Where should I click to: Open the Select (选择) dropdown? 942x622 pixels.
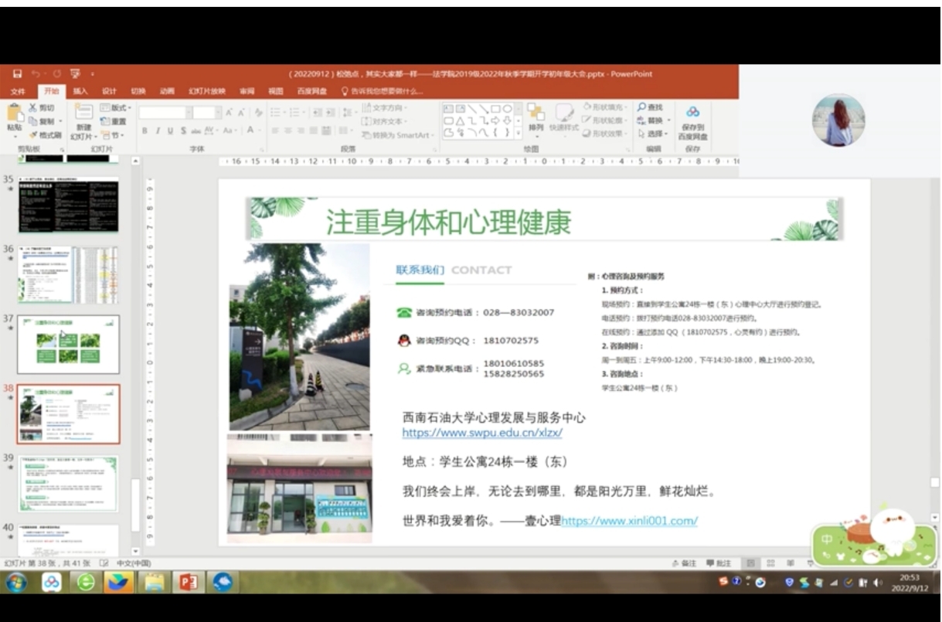[651, 134]
